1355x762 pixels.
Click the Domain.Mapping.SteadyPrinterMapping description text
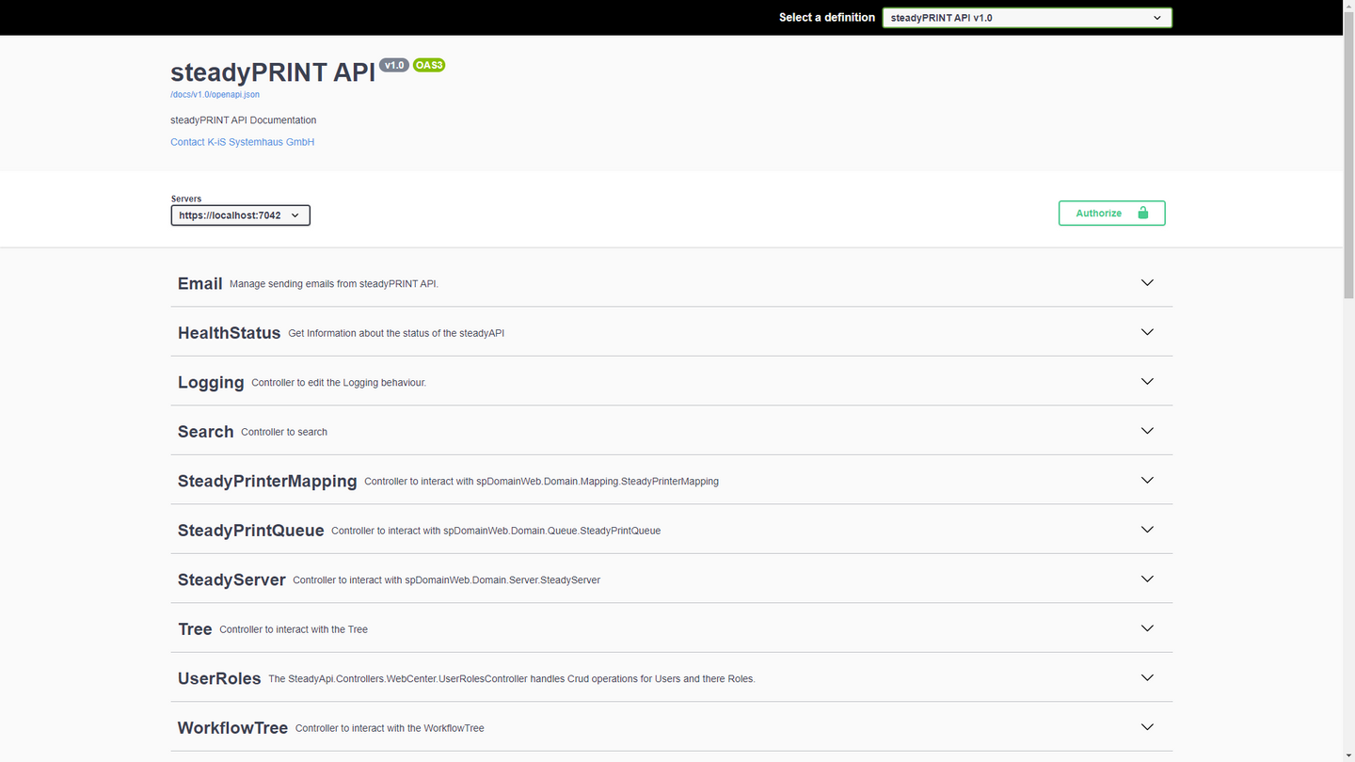pyautogui.click(x=541, y=482)
